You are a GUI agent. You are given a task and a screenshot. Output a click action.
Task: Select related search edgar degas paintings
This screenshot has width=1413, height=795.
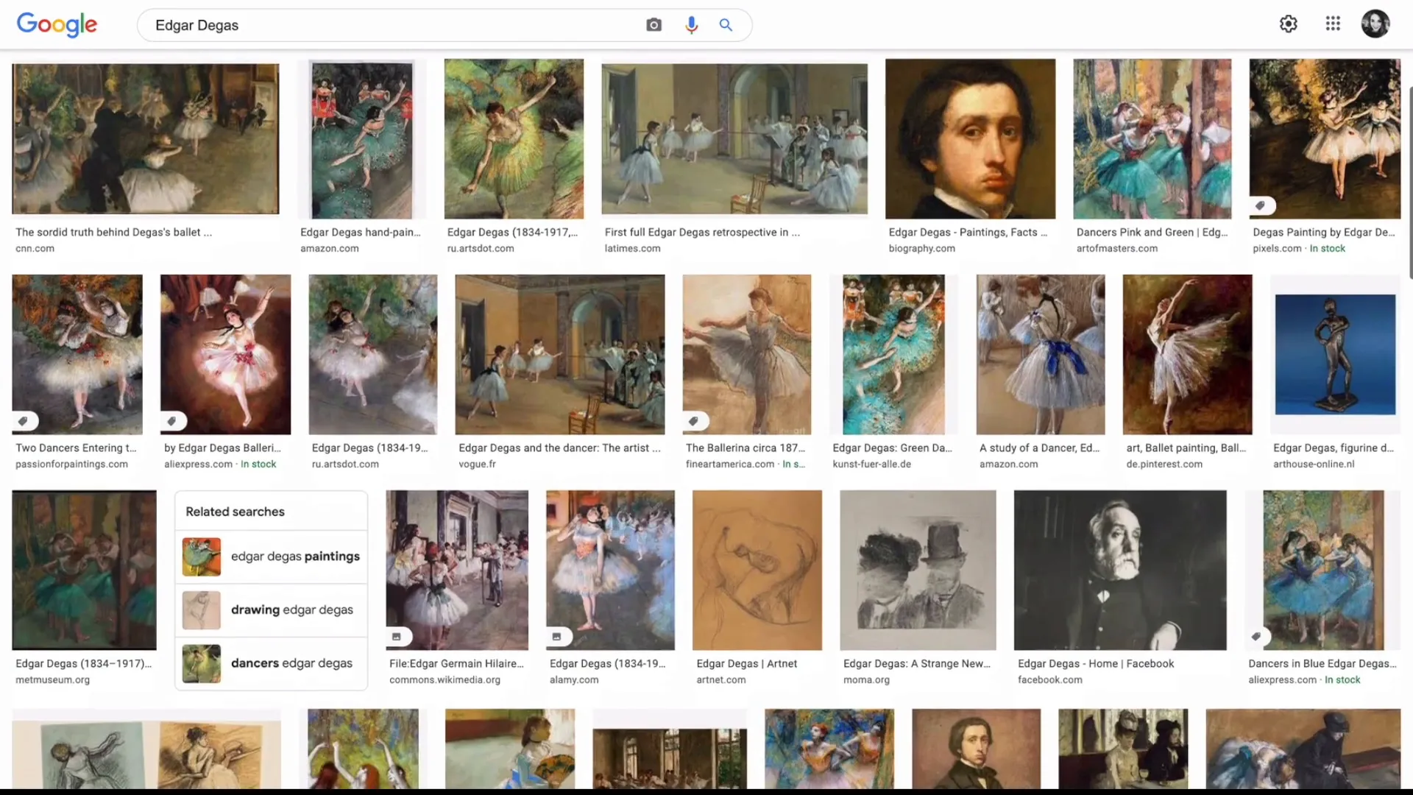tap(271, 556)
